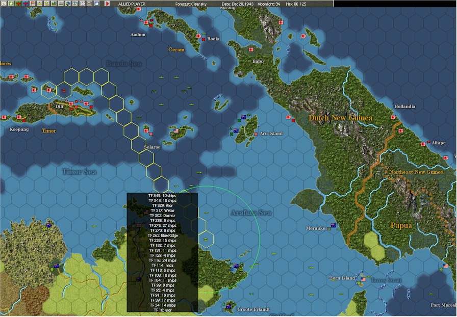Screen dimensions: 457x317
Task: Click the Japanese flag at Aitape
Action: (x=423, y=144)
